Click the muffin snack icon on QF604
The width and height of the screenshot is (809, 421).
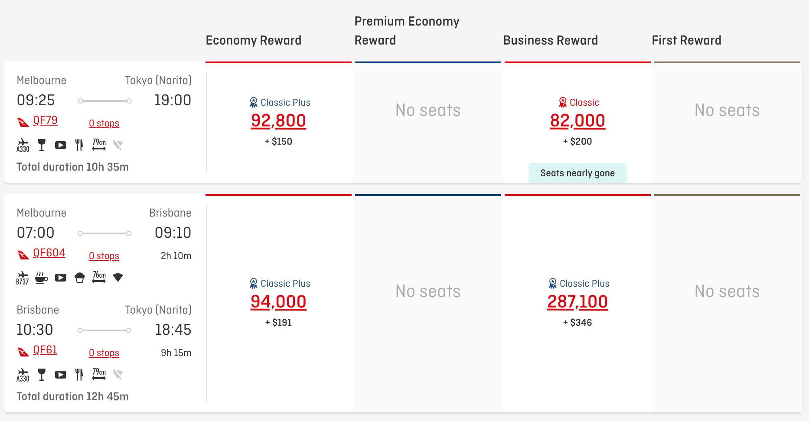pyautogui.click(x=80, y=278)
